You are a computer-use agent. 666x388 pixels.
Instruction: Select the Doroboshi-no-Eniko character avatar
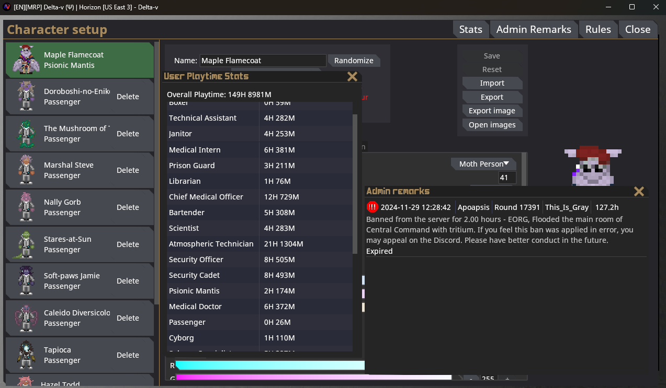pyautogui.click(x=25, y=97)
